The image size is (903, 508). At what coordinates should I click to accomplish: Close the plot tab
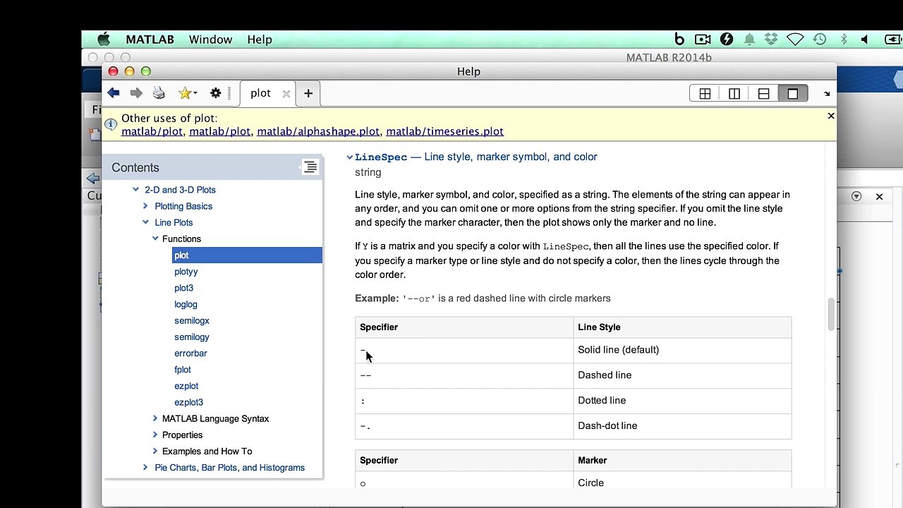coord(286,93)
